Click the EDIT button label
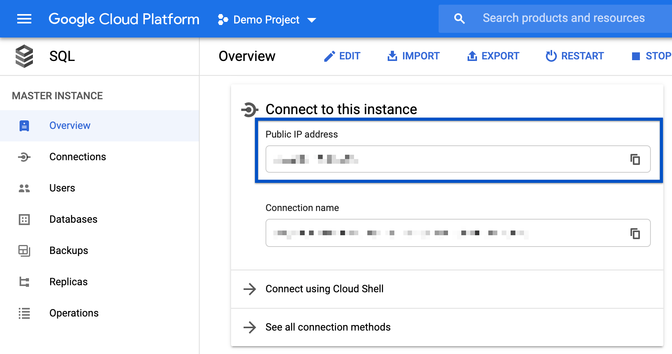This screenshot has width=672, height=354. point(350,56)
